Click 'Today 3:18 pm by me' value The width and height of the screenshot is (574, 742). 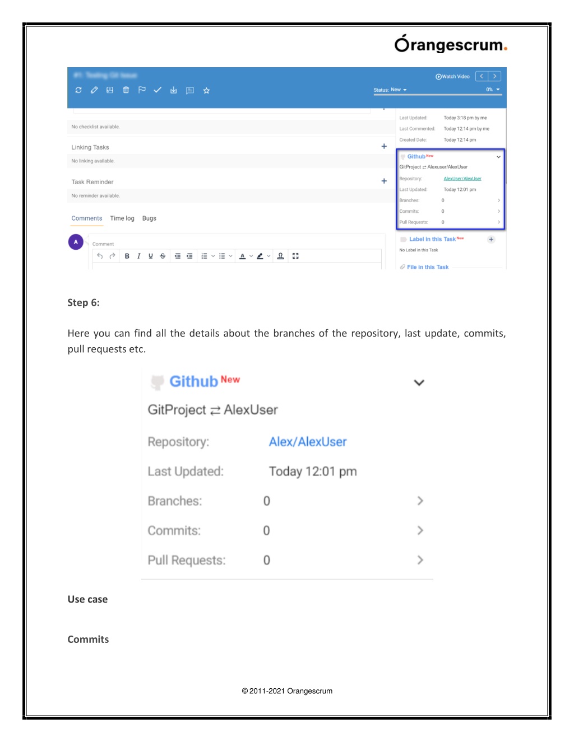[x=465, y=118]
